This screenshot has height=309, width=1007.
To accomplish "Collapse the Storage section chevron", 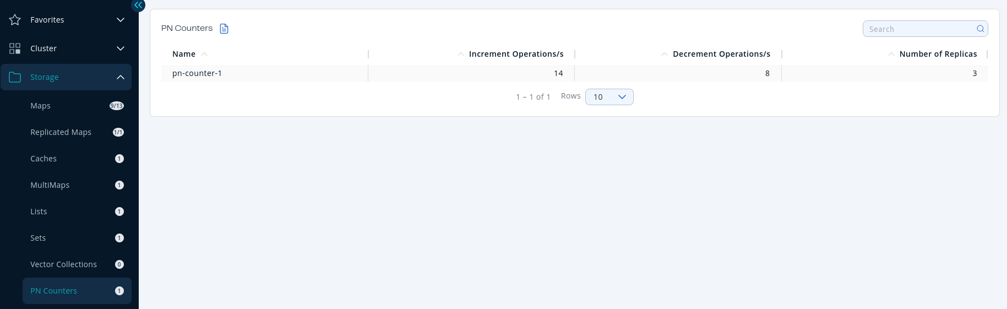I will [x=121, y=77].
